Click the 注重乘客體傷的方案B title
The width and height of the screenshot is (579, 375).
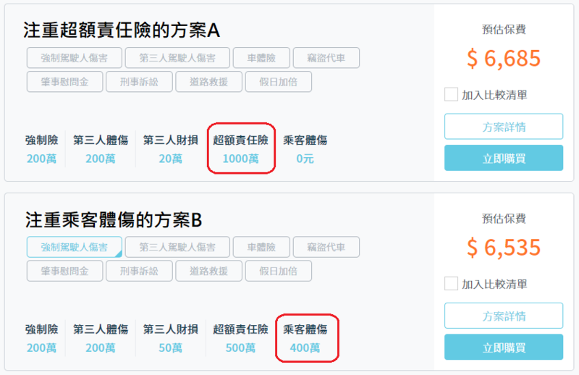114,220
